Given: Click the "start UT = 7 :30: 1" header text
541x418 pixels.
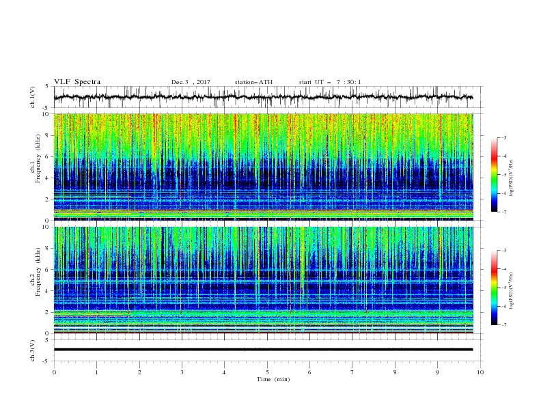Looking at the screenshot, I should click(x=330, y=82).
